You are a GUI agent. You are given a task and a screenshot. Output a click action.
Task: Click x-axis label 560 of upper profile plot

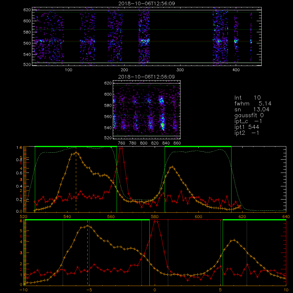111,217
